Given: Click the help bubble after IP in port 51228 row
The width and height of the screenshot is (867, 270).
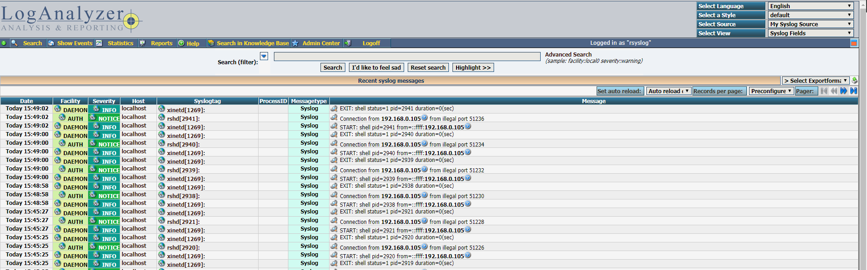Looking at the screenshot, I should [x=424, y=221].
